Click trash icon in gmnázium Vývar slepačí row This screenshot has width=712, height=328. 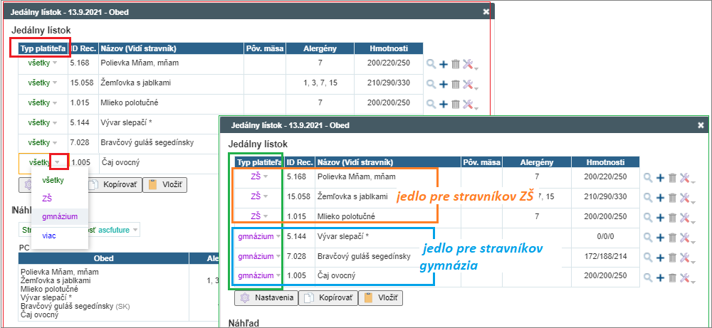coord(671,236)
